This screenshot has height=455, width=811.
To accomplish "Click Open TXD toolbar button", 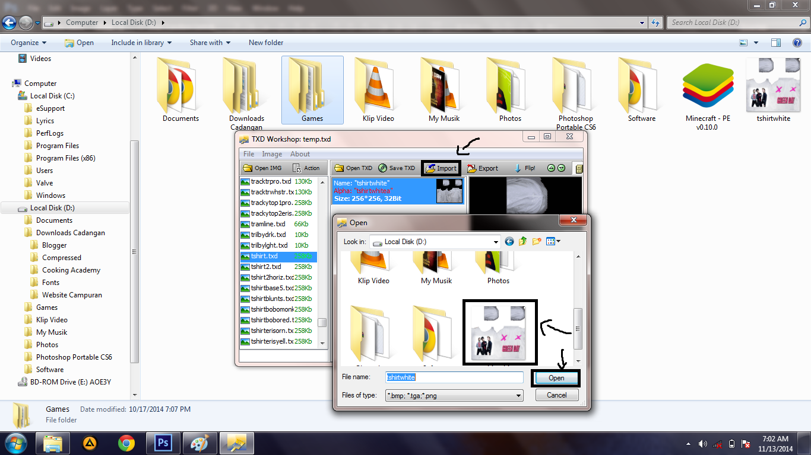I will pyautogui.click(x=353, y=168).
